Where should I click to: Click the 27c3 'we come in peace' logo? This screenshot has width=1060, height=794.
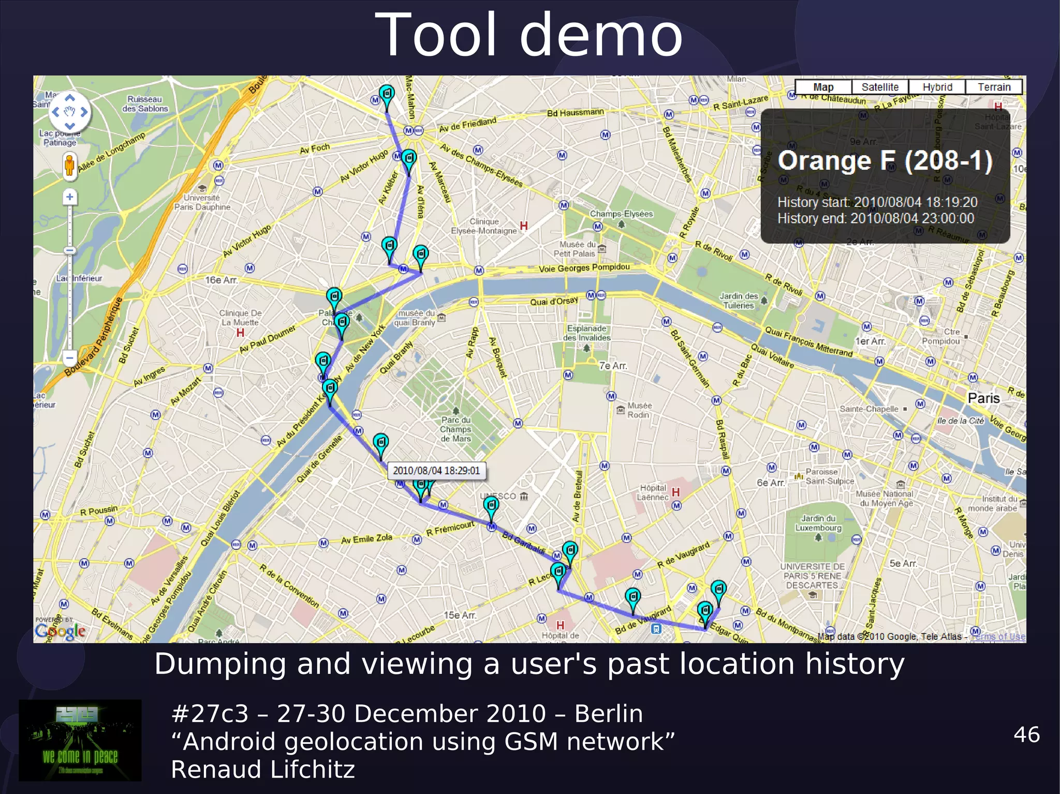pyautogui.click(x=80, y=740)
